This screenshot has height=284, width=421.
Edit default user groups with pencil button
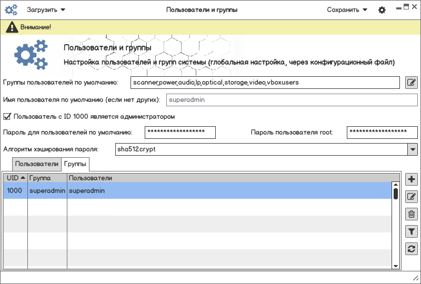pos(412,83)
